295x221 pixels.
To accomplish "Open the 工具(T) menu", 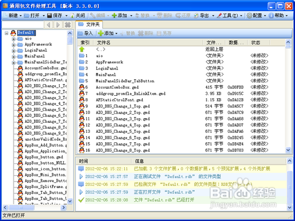I will (229, 15).
